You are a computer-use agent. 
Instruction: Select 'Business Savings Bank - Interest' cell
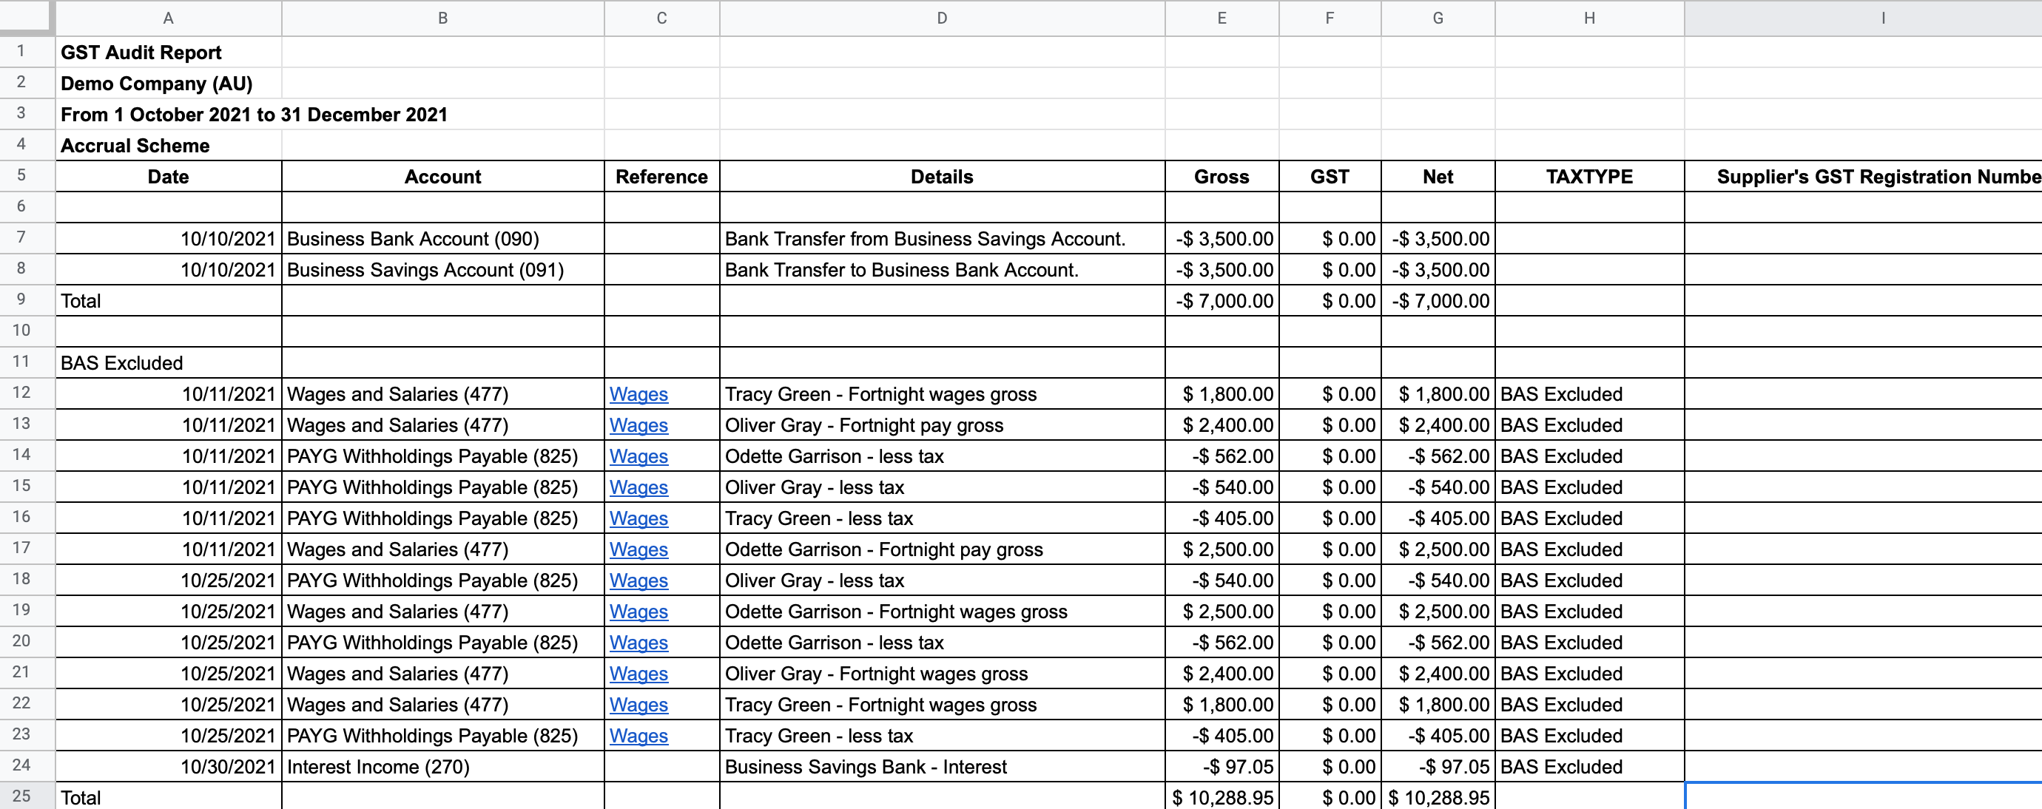coord(942,766)
